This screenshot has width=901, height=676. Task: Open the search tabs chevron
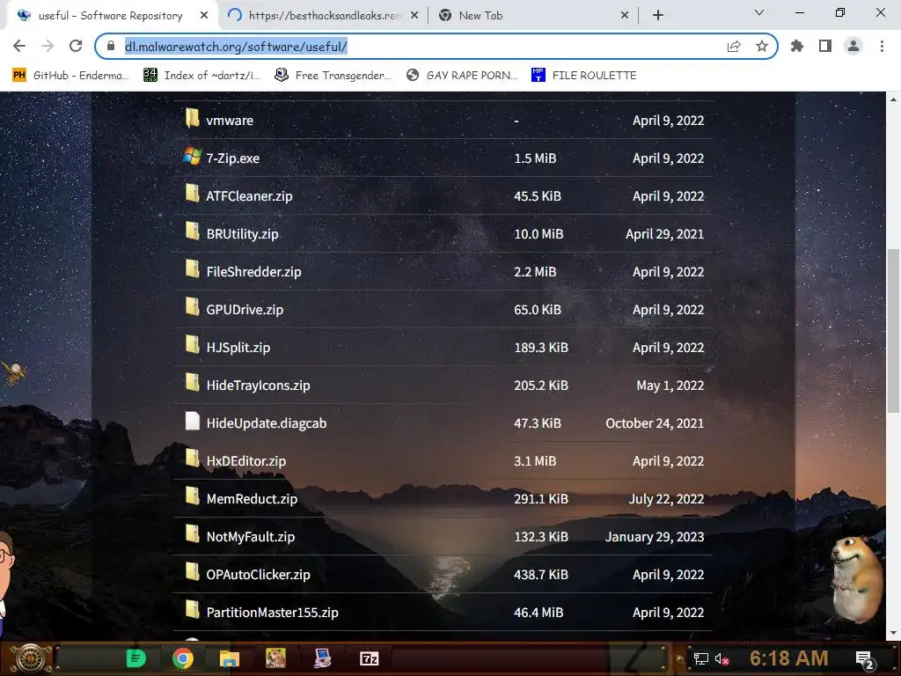tap(759, 12)
